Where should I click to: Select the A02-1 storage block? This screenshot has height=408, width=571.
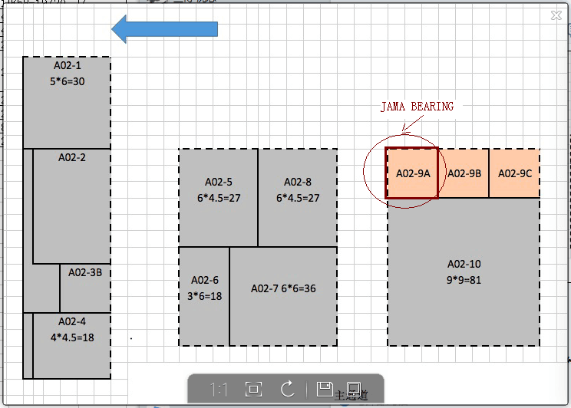(x=67, y=101)
